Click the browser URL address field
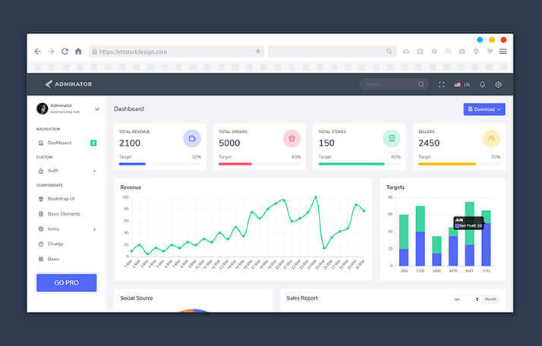The image size is (542, 346). point(177,52)
